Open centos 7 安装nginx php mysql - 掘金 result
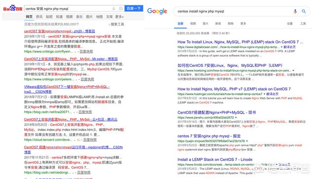Screen dimensions: 316x179 point(209,136)
